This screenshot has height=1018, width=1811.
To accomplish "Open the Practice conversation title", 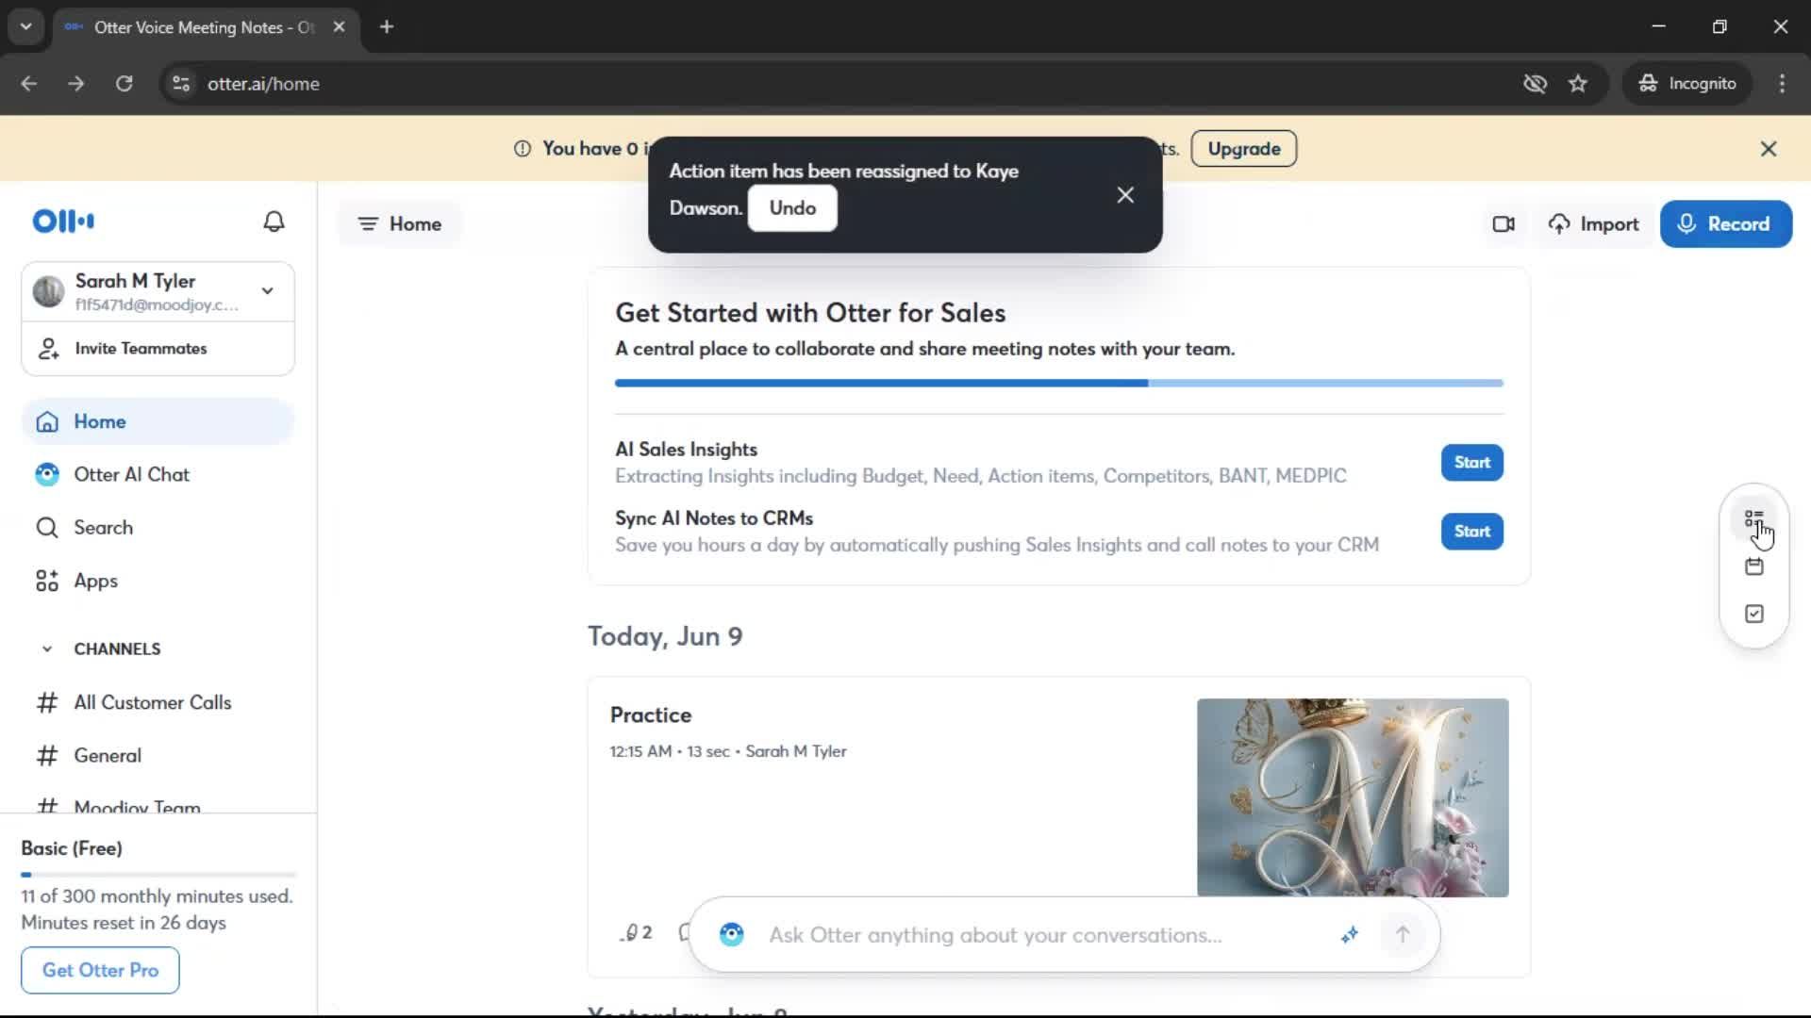I will coord(651,715).
